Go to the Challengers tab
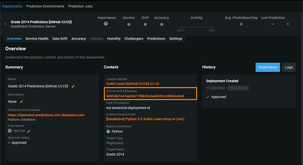Screen dimensions: 303x165 [x=134, y=39]
